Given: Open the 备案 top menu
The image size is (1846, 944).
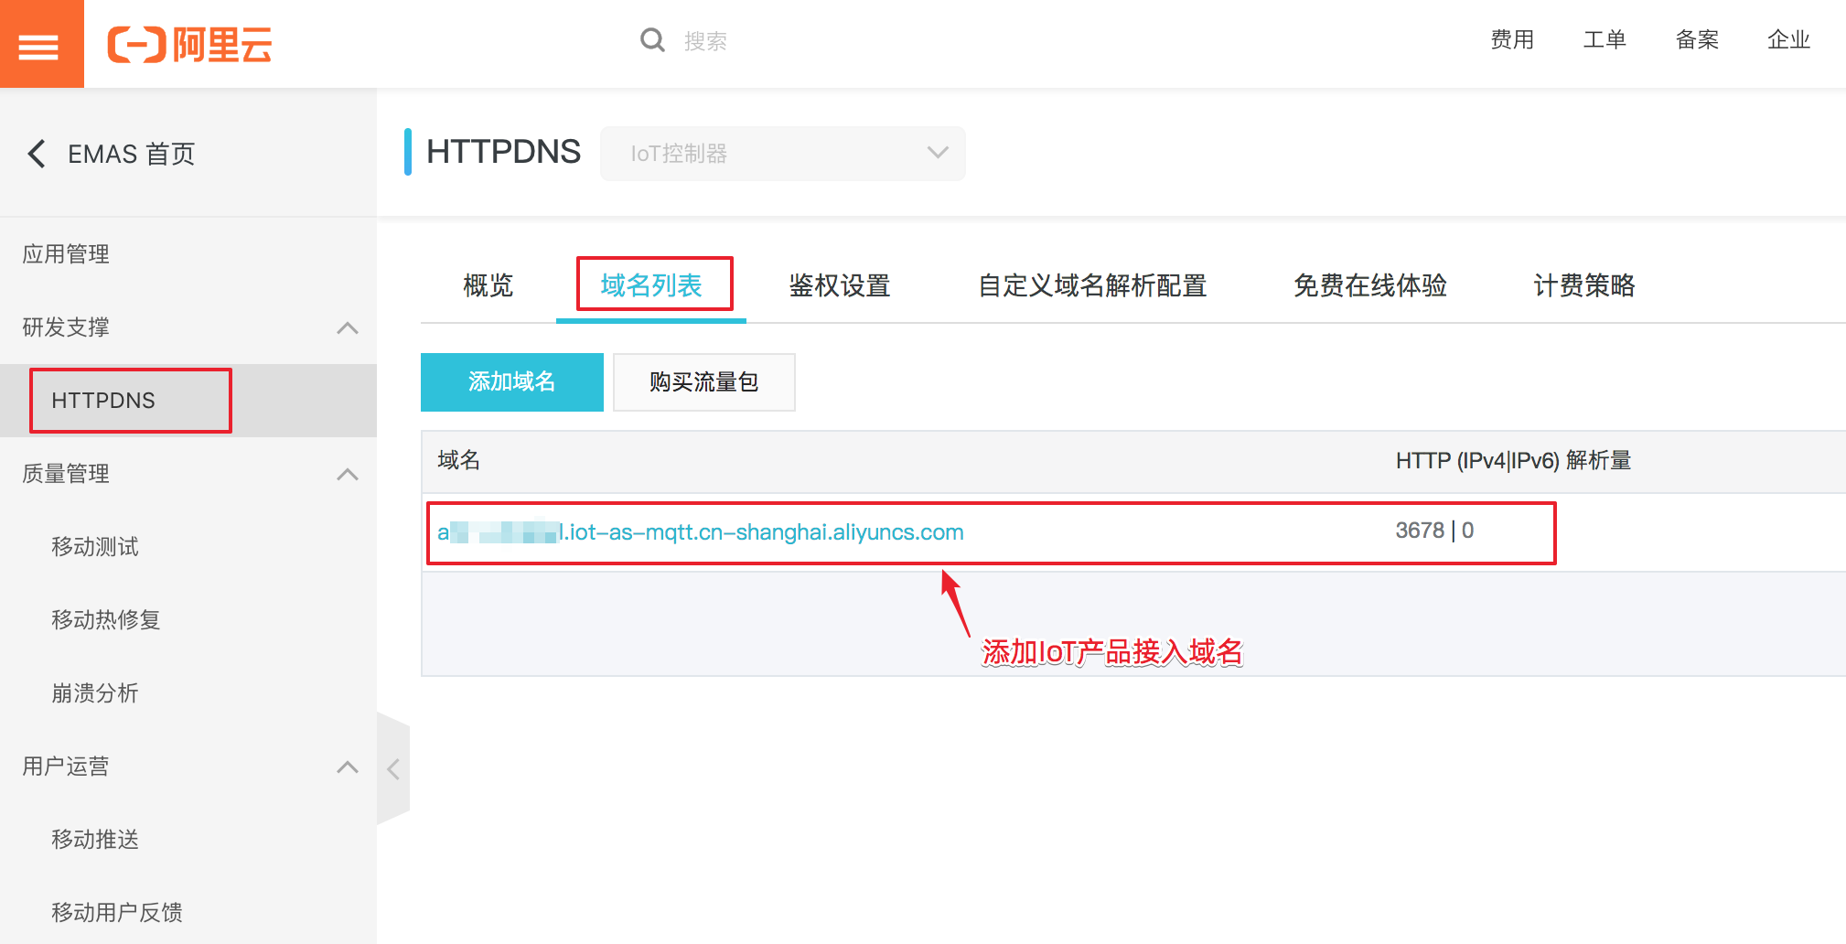Looking at the screenshot, I should tap(1697, 39).
